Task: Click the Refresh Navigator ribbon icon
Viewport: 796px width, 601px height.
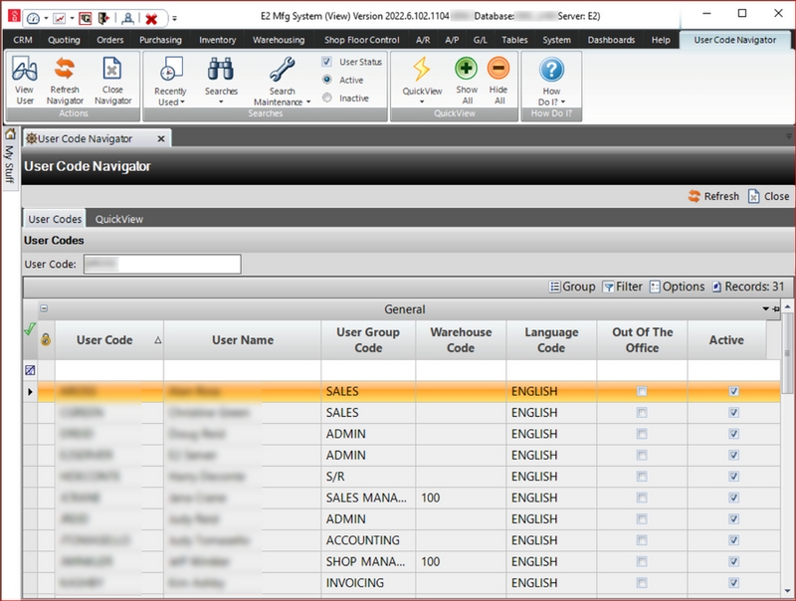Action: [x=65, y=69]
